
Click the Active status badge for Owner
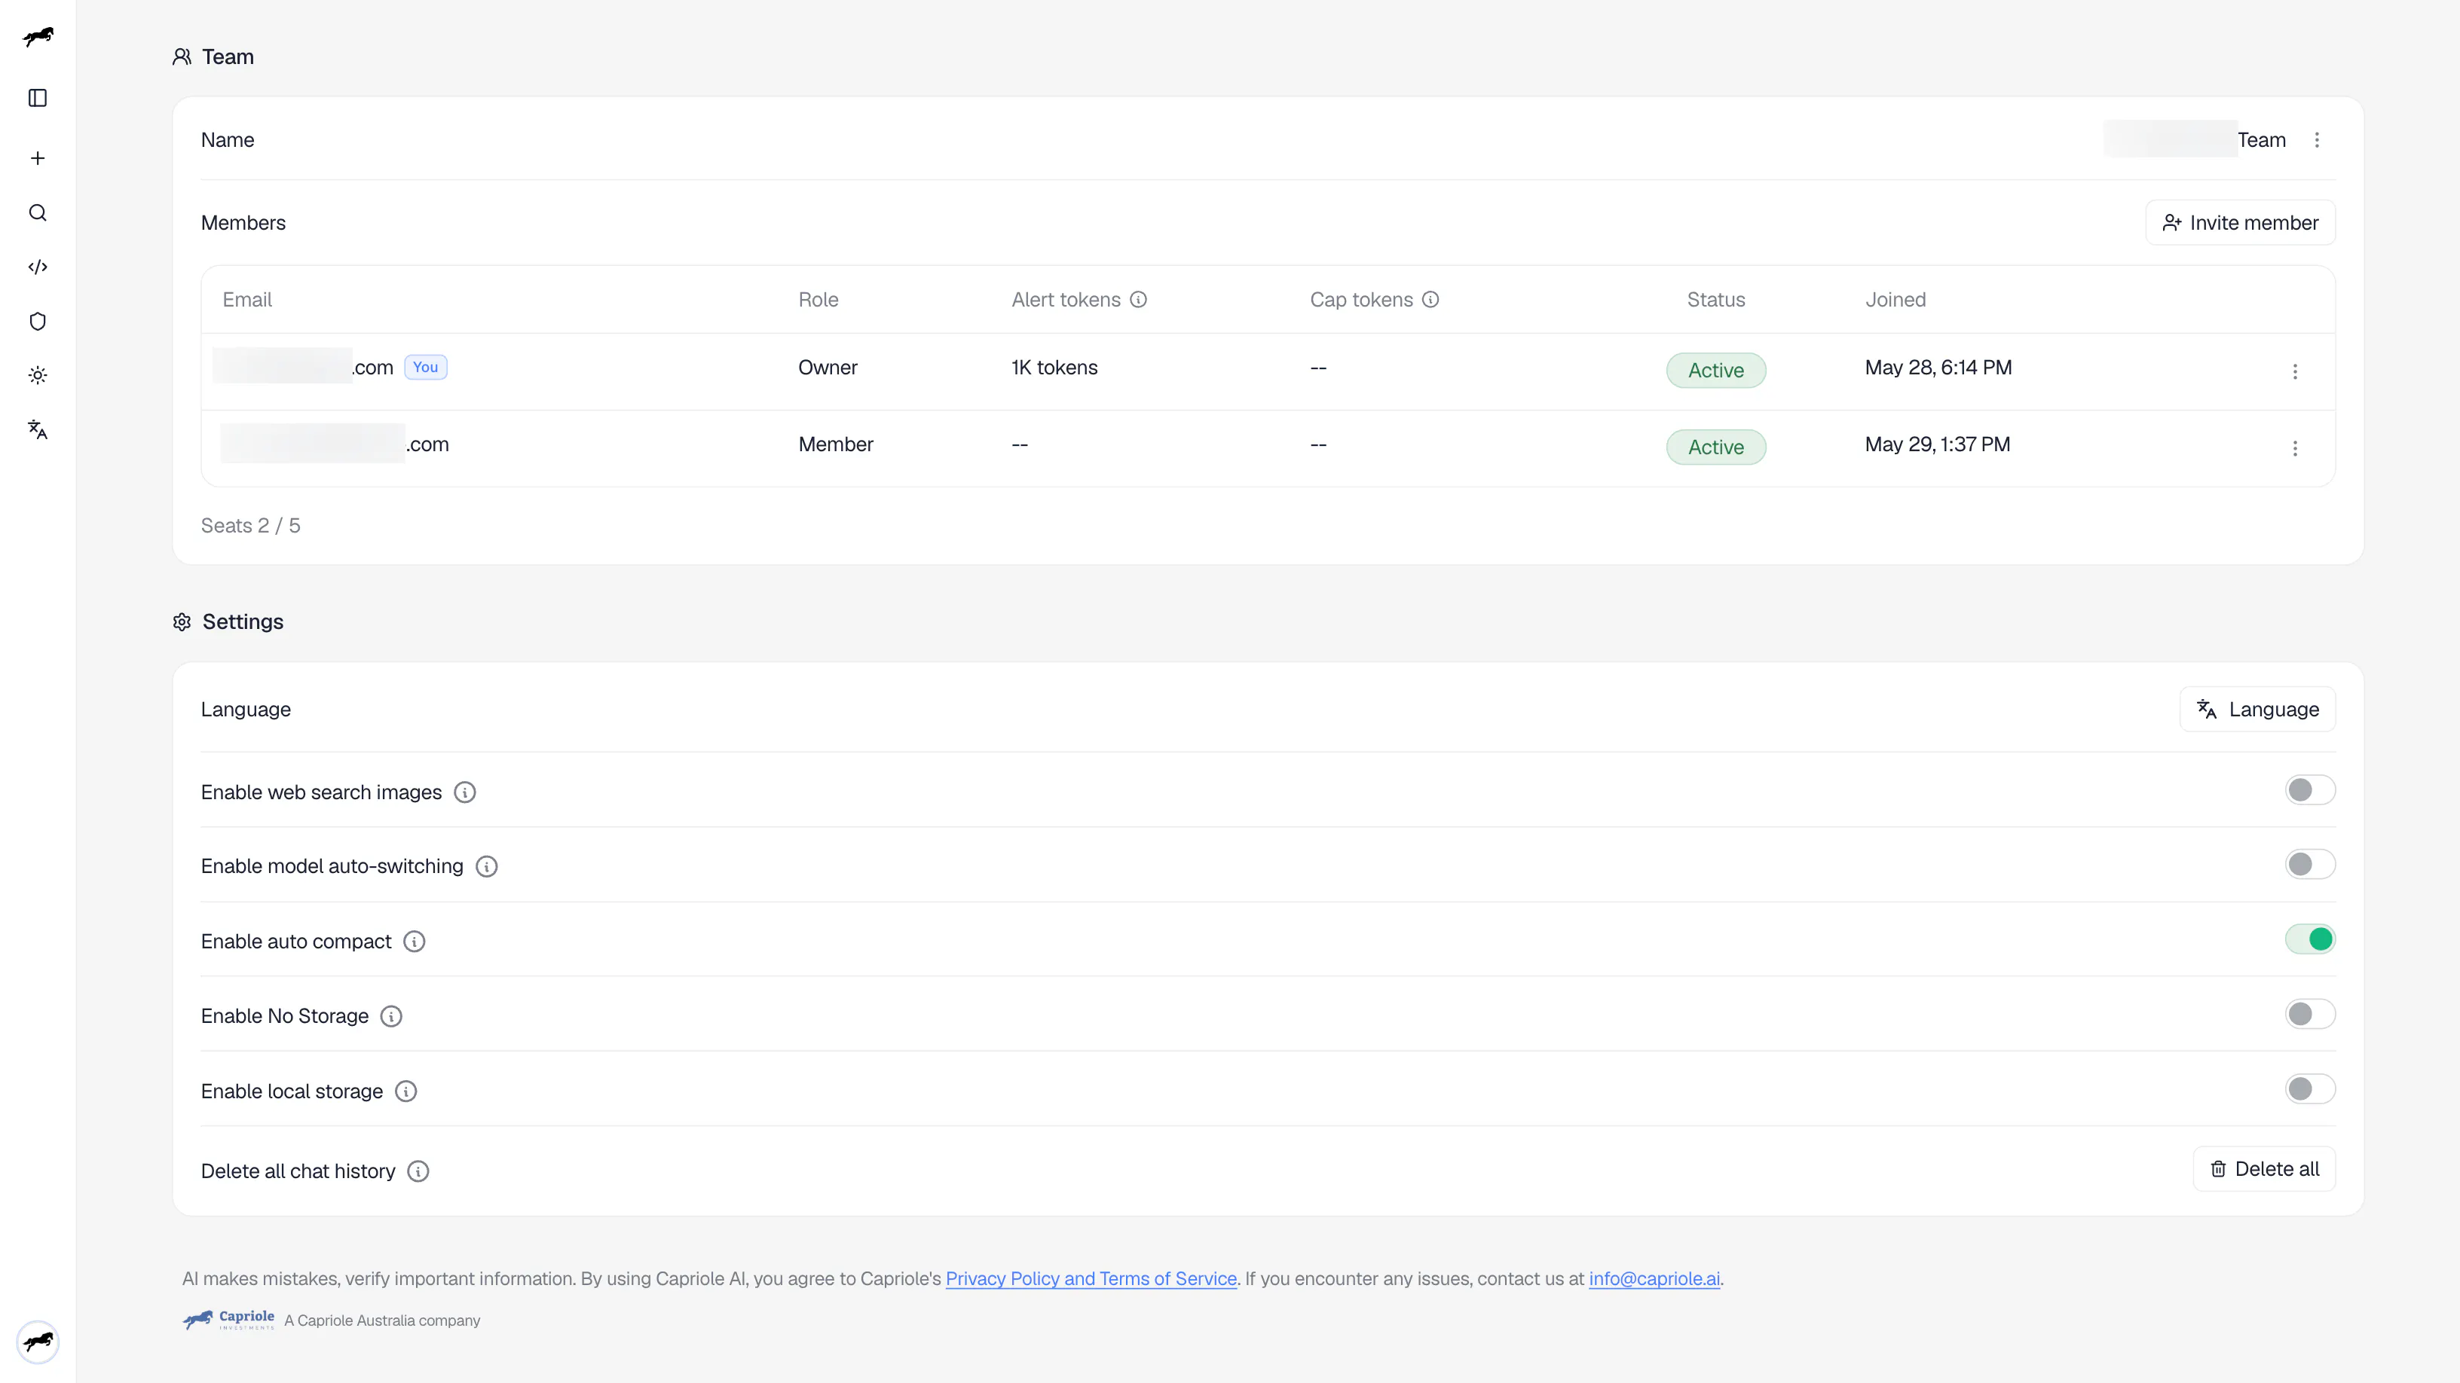1716,371
